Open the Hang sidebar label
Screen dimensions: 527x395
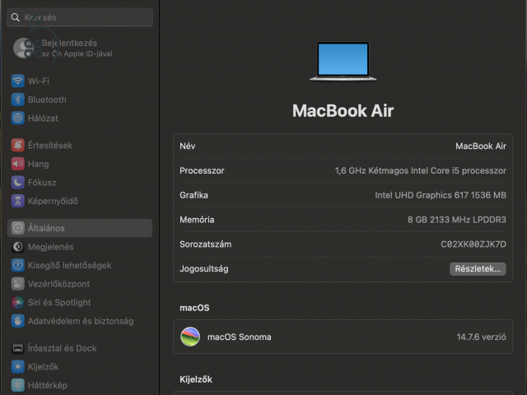(x=39, y=164)
